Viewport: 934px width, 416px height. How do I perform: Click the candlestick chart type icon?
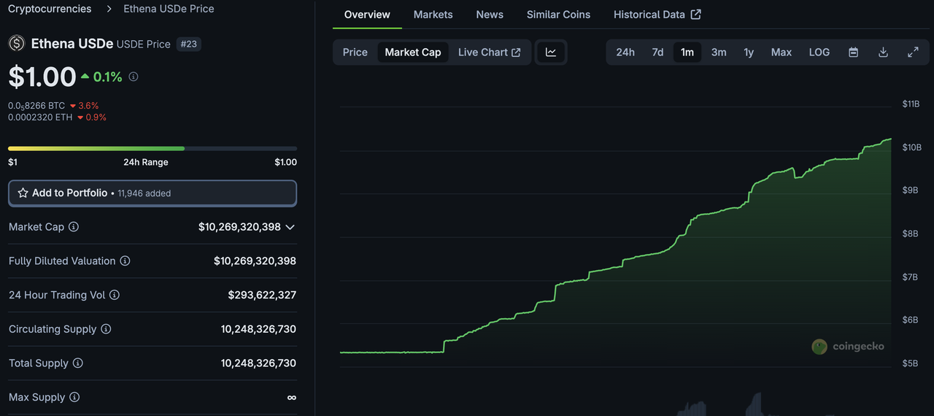coord(551,53)
